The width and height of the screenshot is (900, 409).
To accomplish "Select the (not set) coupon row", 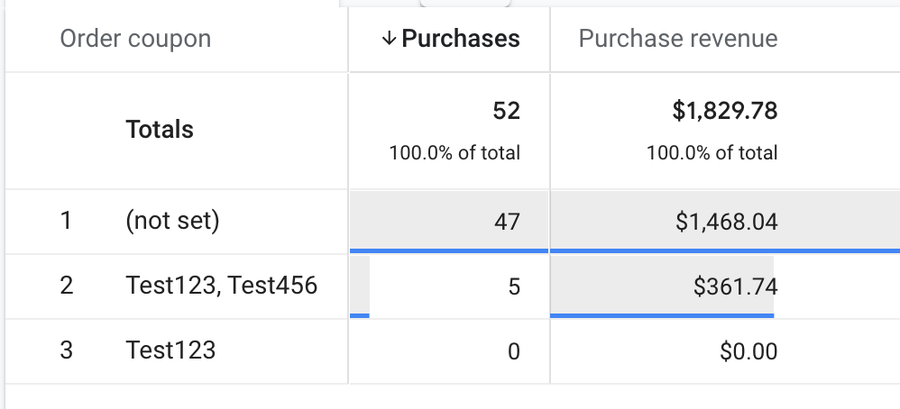I will point(172,221).
